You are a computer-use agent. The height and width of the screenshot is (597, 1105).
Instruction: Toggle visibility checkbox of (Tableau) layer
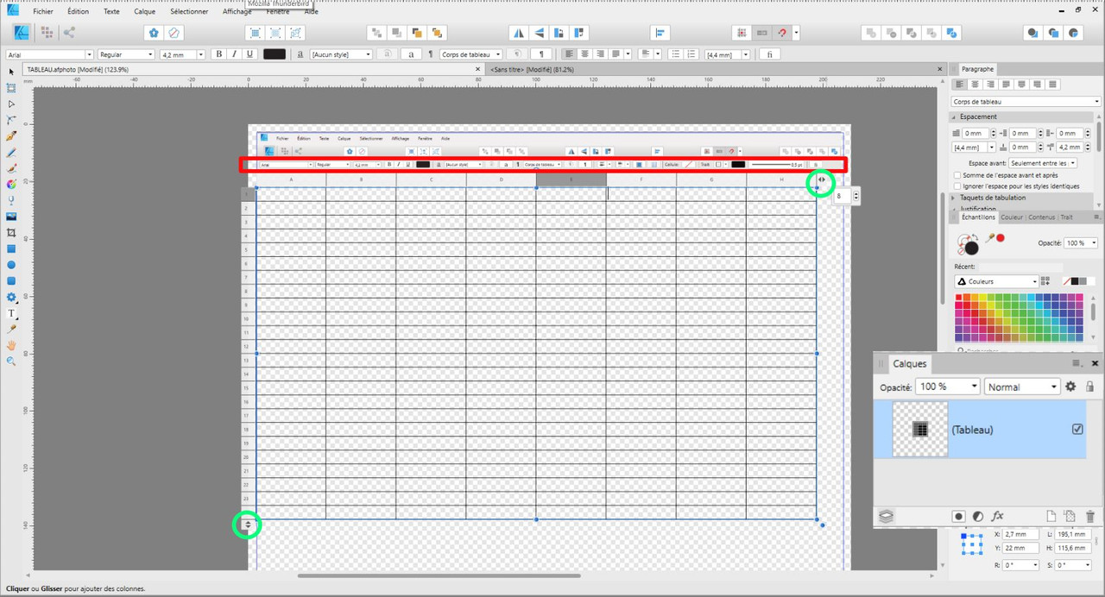[x=1077, y=429]
